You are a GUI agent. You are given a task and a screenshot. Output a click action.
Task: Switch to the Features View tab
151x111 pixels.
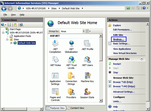click(56, 108)
